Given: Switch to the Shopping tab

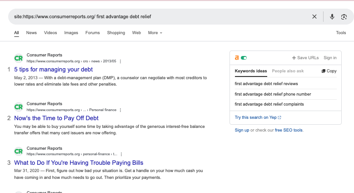Looking at the screenshot, I should (116, 33).
